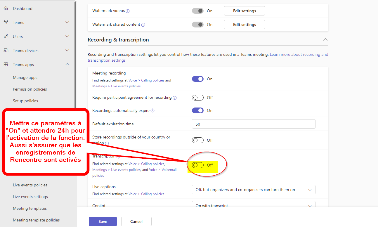Image resolution: width=378 pixels, height=227 pixels.
Task: Show info for Watermark shared content
Action: pyautogui.click(x=143, y=25)
